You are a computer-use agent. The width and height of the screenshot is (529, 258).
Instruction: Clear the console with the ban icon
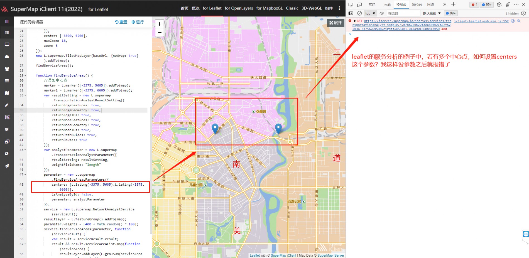coord(360,13)
